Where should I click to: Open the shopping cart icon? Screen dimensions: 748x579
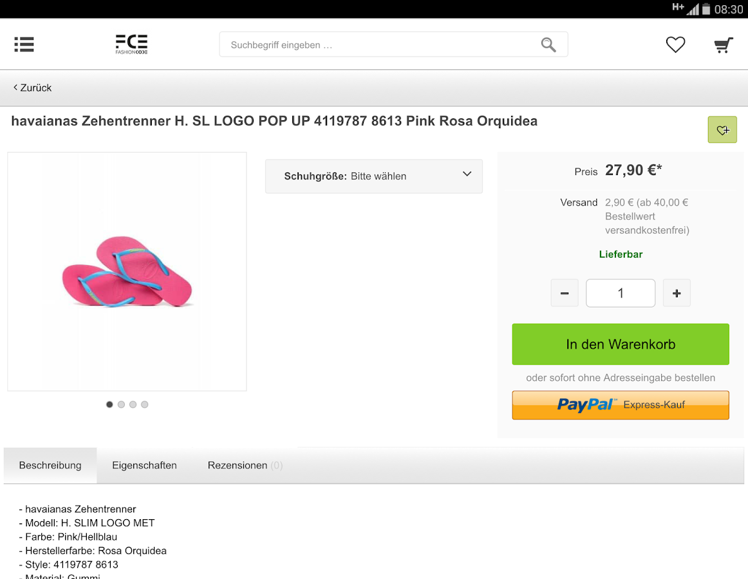click(x=724, y=45)
